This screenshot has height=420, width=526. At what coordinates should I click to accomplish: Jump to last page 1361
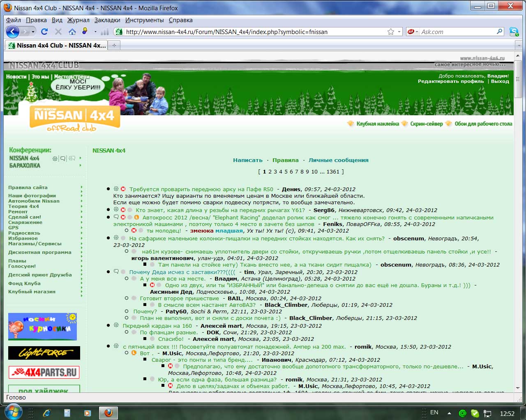point(333,171)
